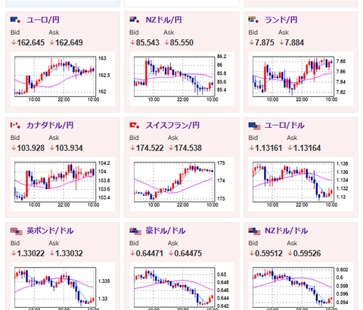This screenshot has width=363, height=310.
Task: View the スイスフラン/円 candlestick chart
Action: (181, 184)
